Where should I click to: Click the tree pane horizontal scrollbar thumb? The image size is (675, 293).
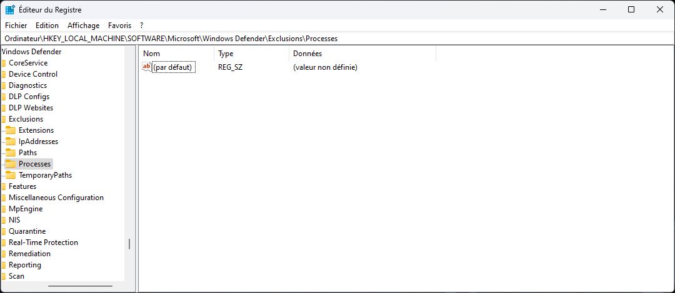click(80, 286)
